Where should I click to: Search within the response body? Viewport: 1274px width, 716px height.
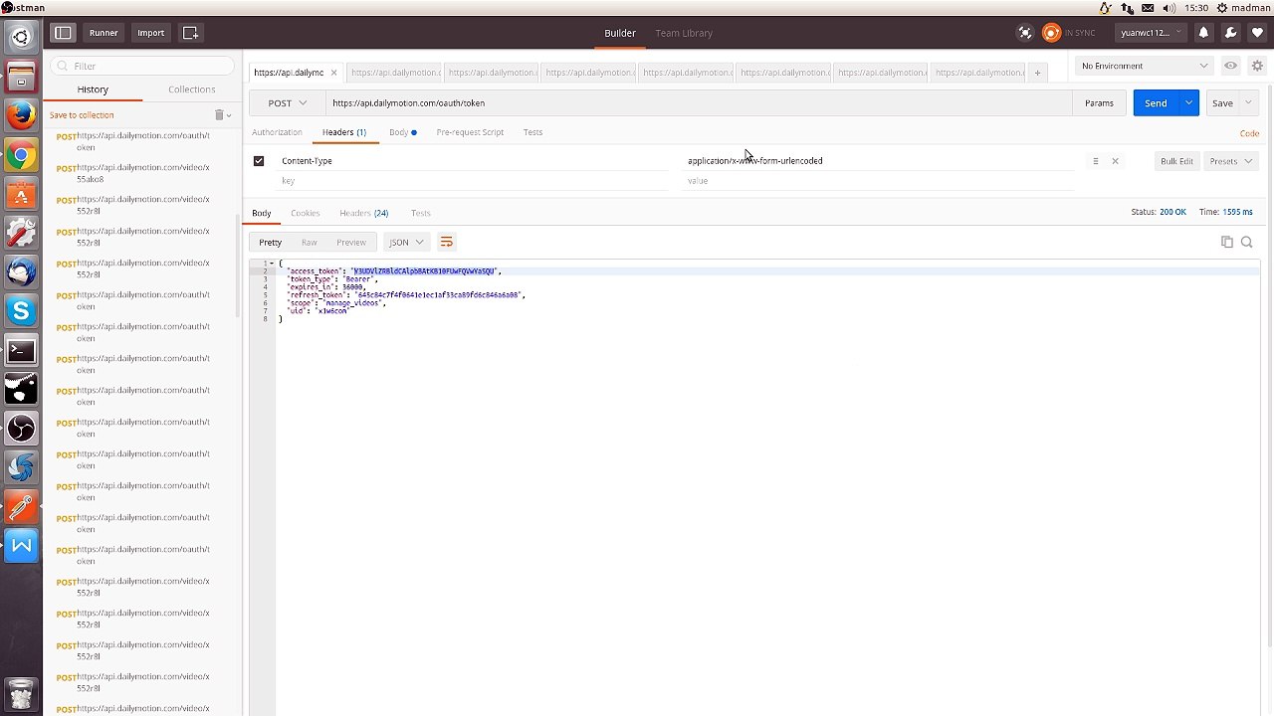click(1246, 242)
